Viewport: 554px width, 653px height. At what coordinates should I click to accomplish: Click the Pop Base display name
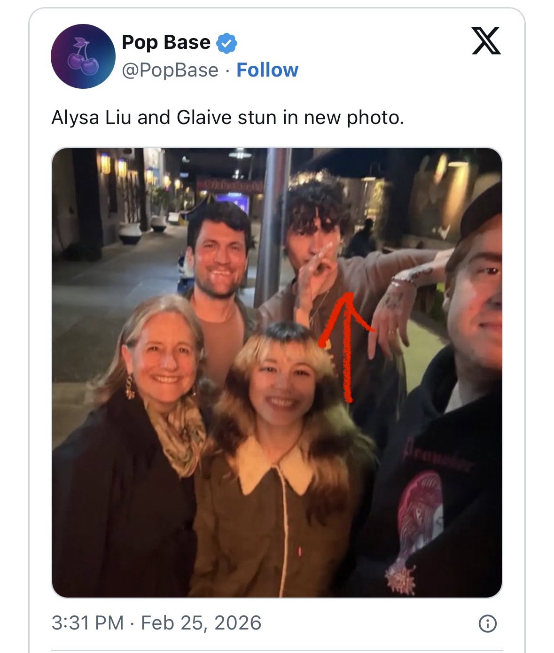[166, 42]
